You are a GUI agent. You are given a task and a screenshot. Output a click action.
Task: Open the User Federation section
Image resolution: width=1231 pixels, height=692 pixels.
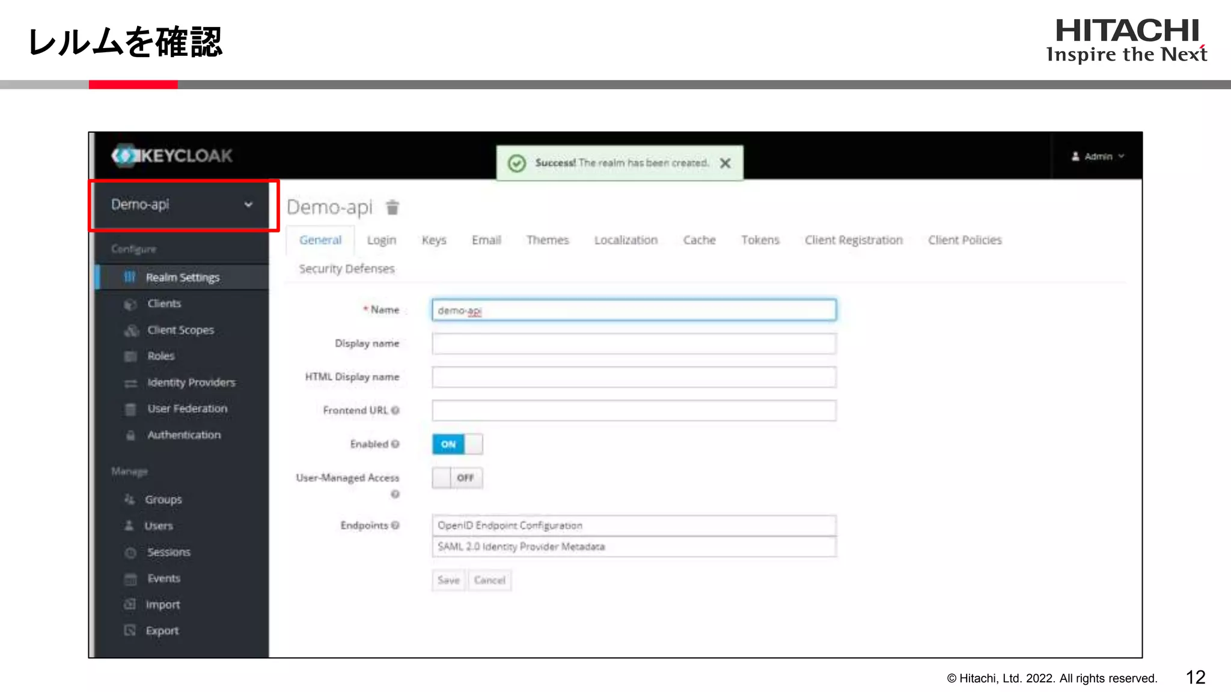click(x=187, y=409)
